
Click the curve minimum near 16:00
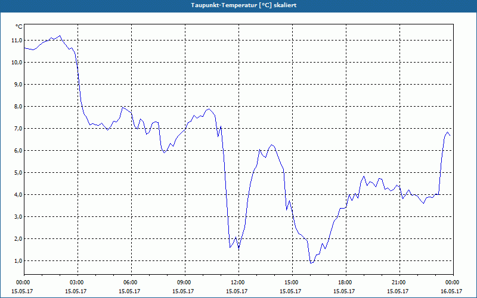pyautogui.click(x=311, y=263)
